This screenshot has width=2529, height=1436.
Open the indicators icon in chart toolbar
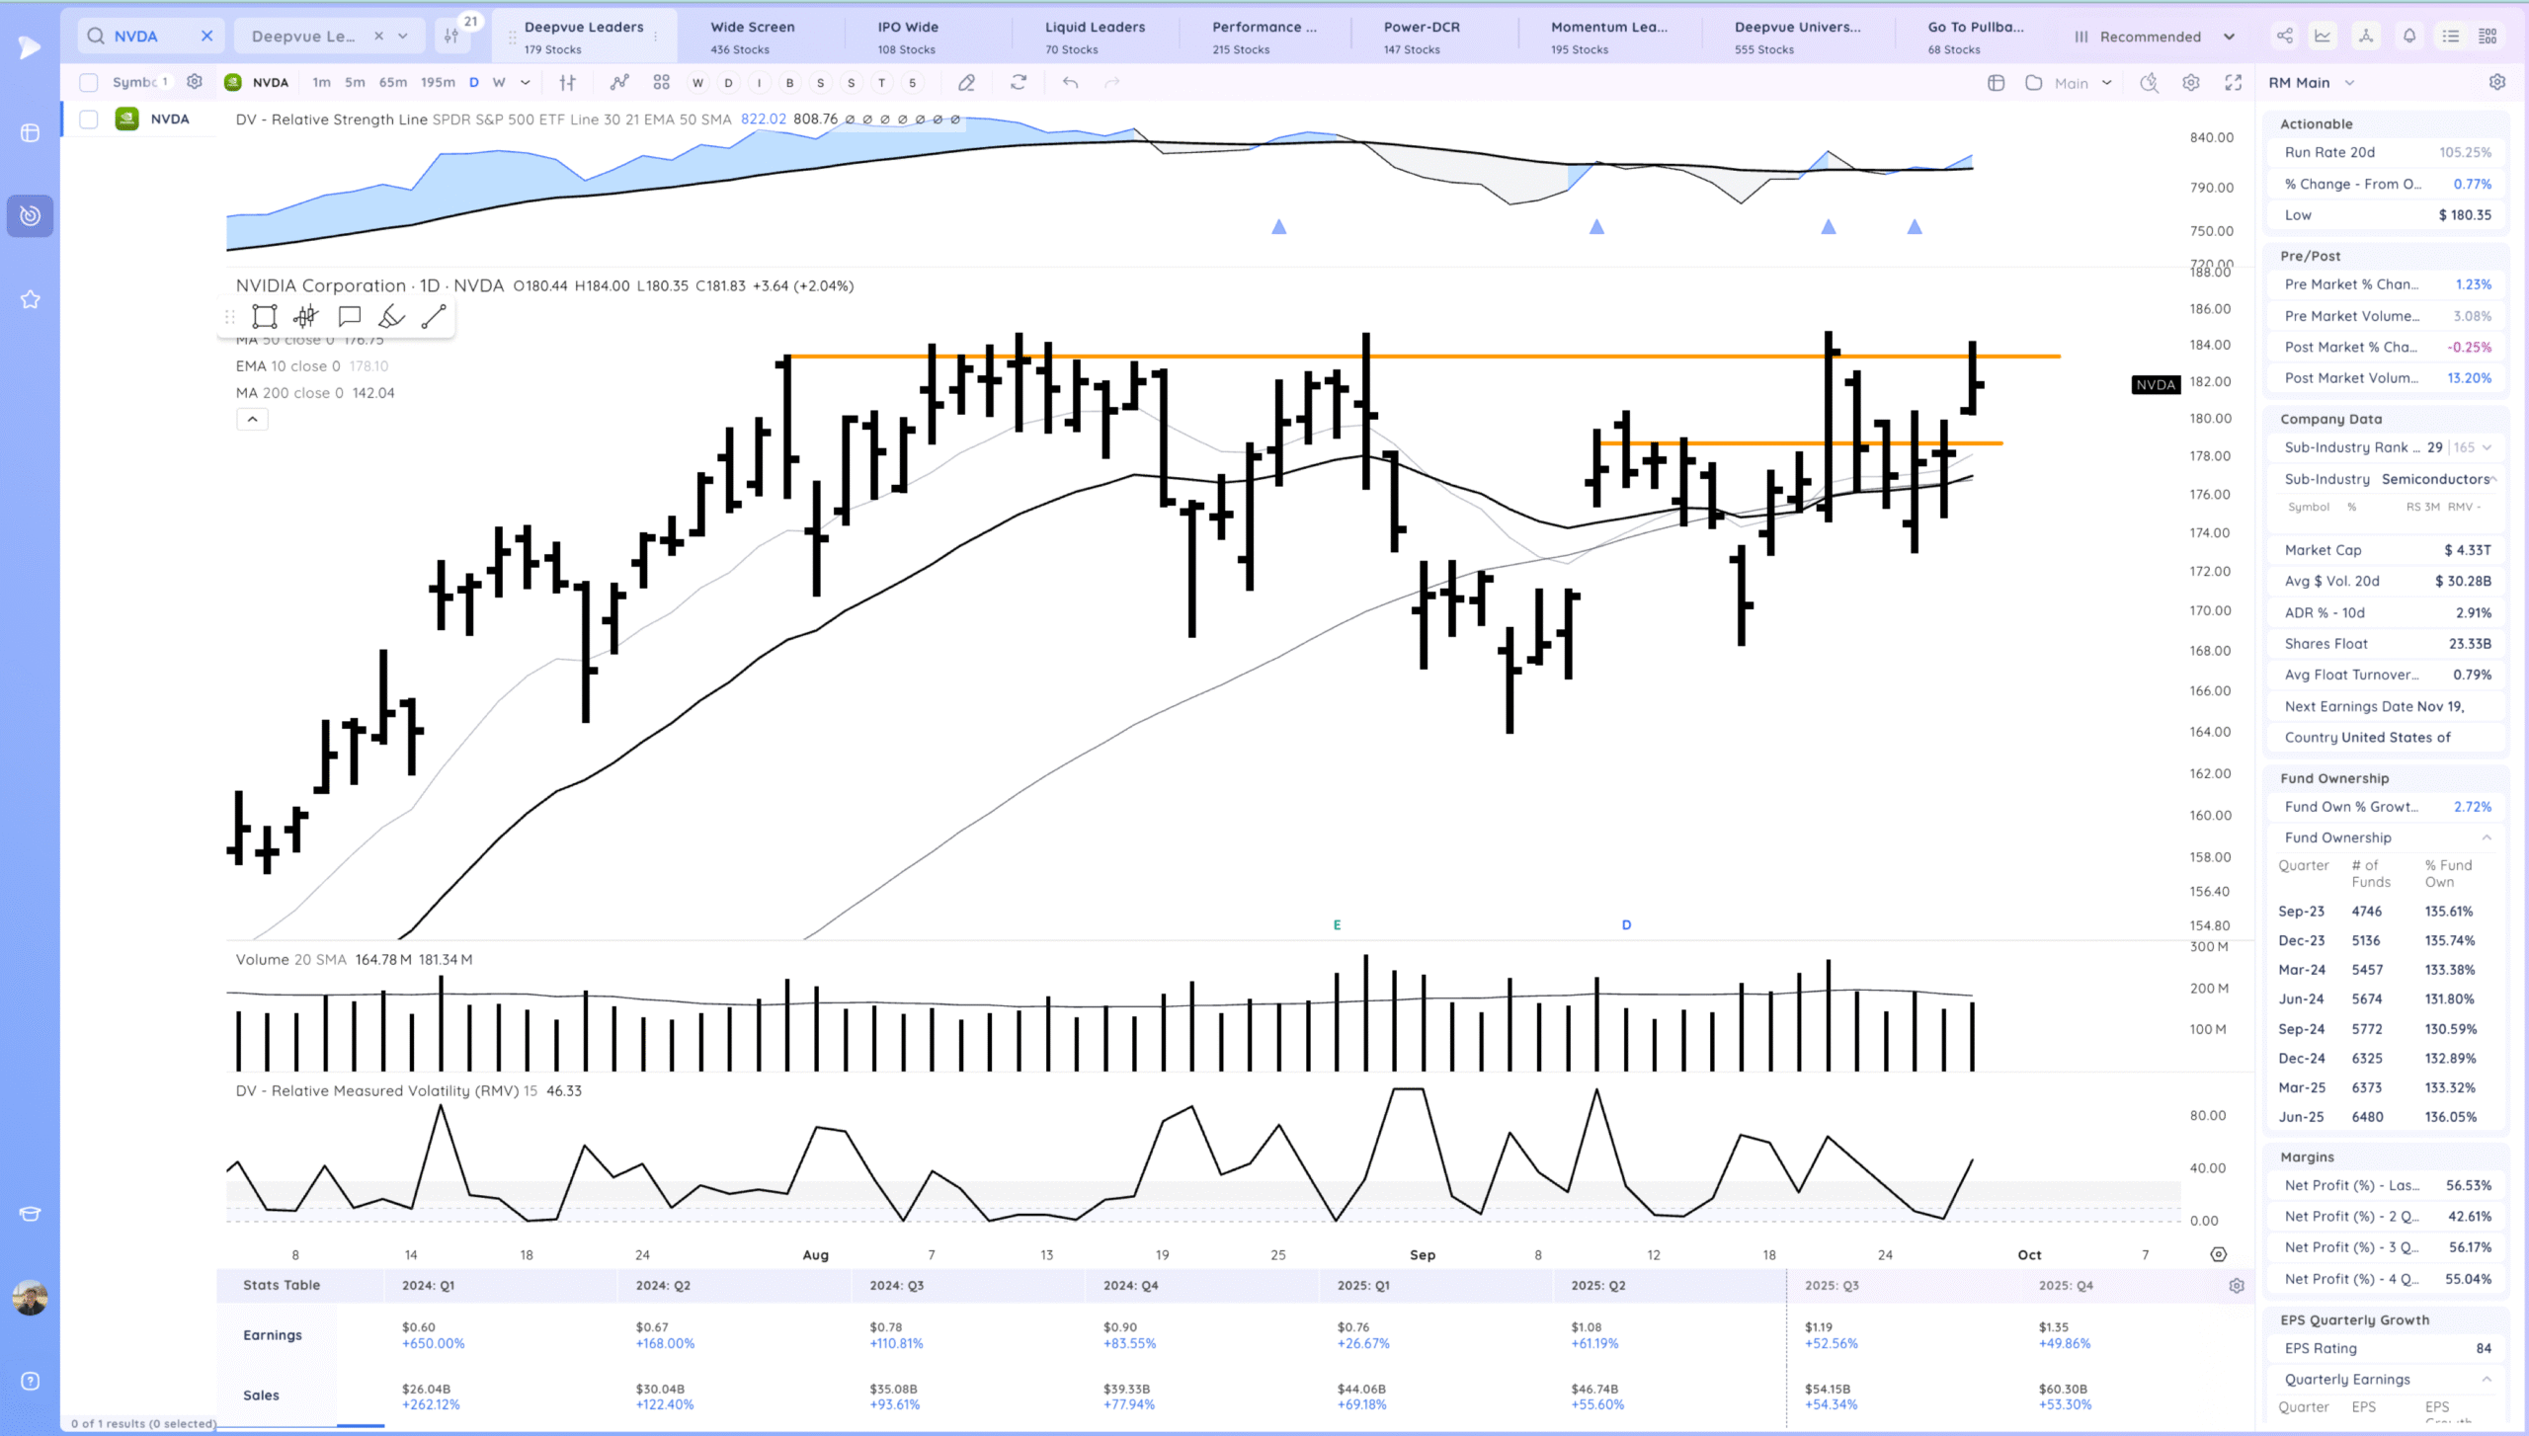tap(619, 82)
